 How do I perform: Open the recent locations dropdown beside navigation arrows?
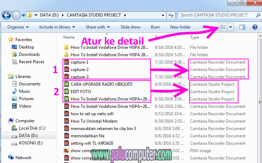click(x=24, y=15)
